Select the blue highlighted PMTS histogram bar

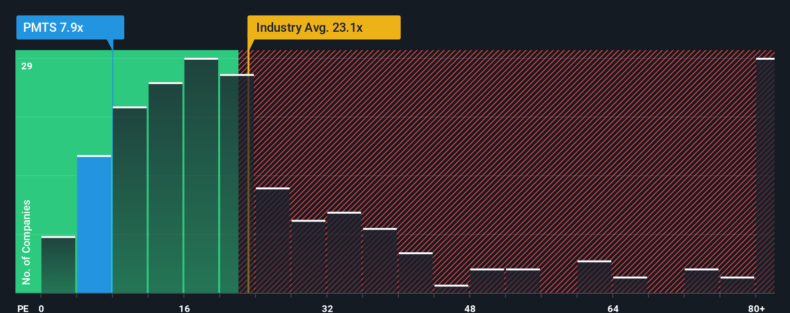[x=94, y=224]
